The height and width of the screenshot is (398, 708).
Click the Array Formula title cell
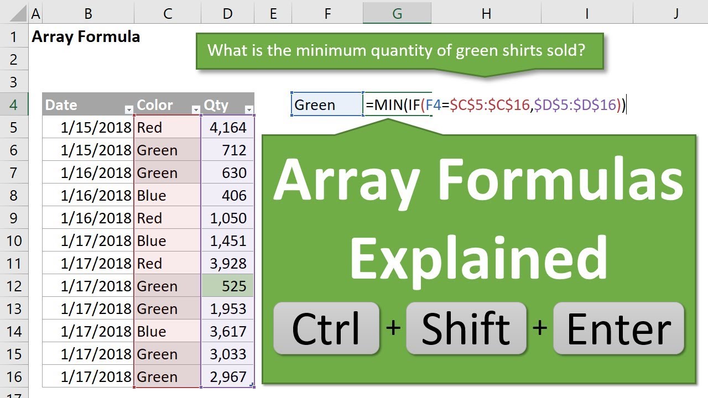pos(86,37)
